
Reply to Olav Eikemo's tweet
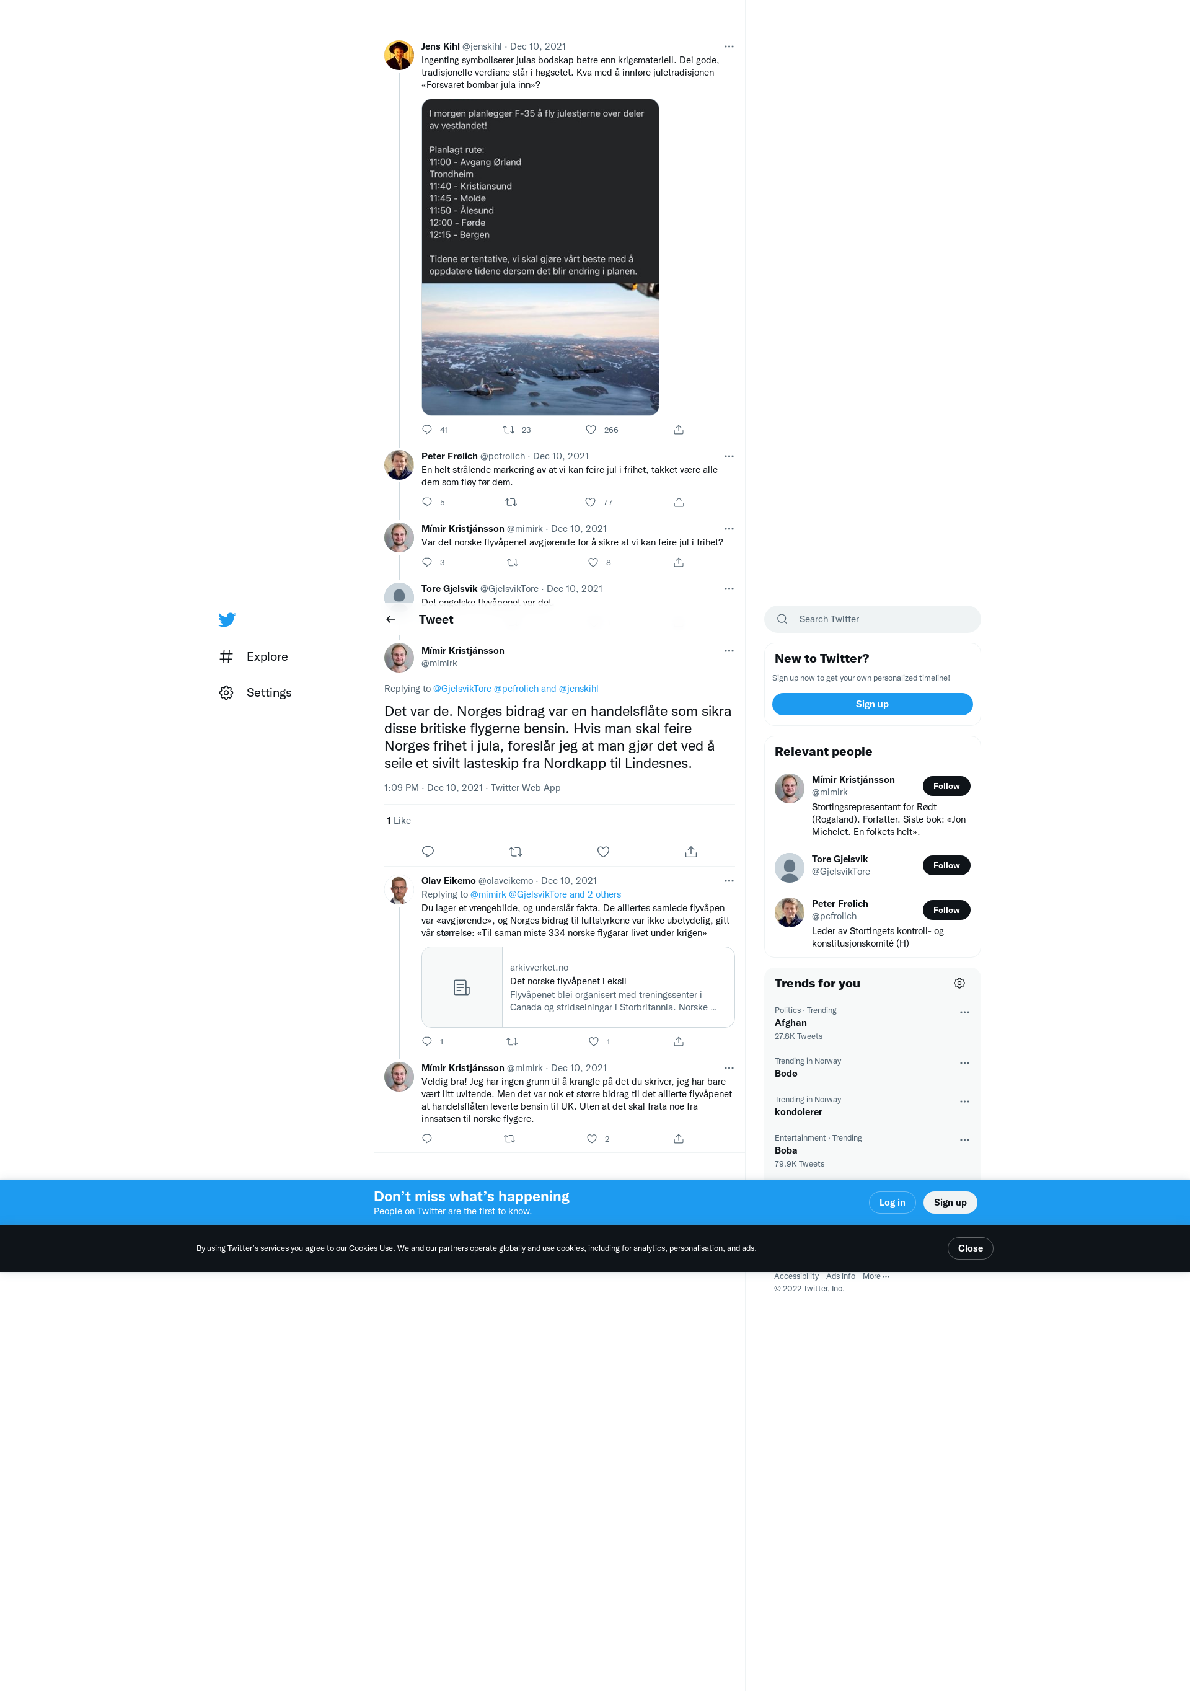(427, 1041)
